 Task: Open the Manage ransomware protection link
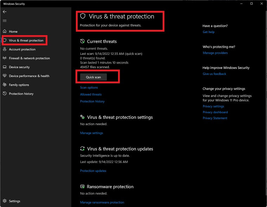click(102, 202)
